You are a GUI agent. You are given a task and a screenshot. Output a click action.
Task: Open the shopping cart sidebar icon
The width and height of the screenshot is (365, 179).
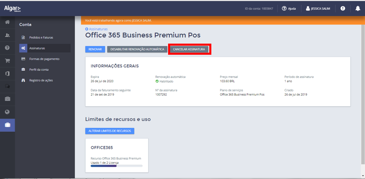[7, 60]
